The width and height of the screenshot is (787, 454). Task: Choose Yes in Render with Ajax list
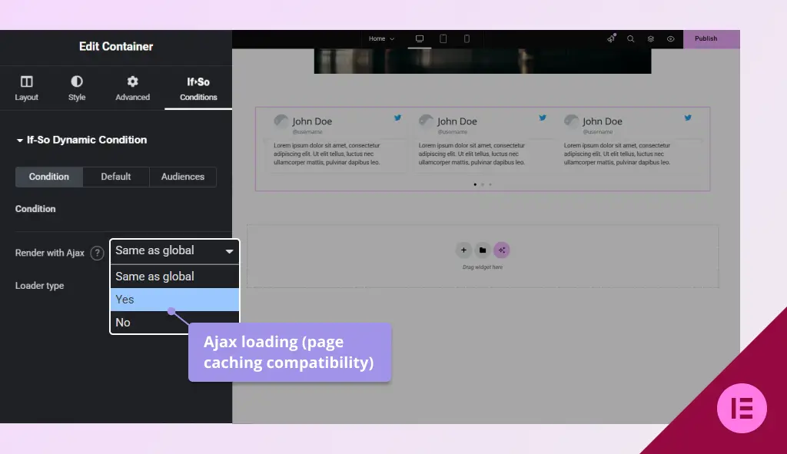coord(174,300)
